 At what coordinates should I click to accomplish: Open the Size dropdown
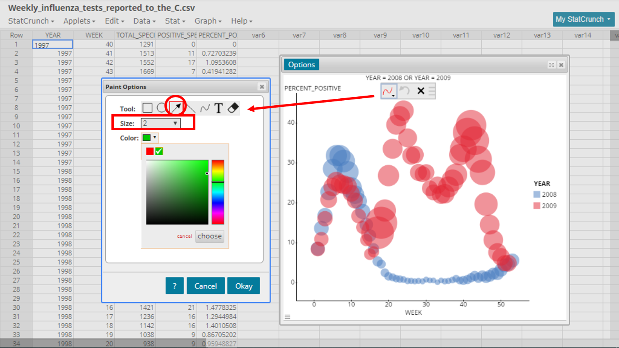[x=161, y=123]
